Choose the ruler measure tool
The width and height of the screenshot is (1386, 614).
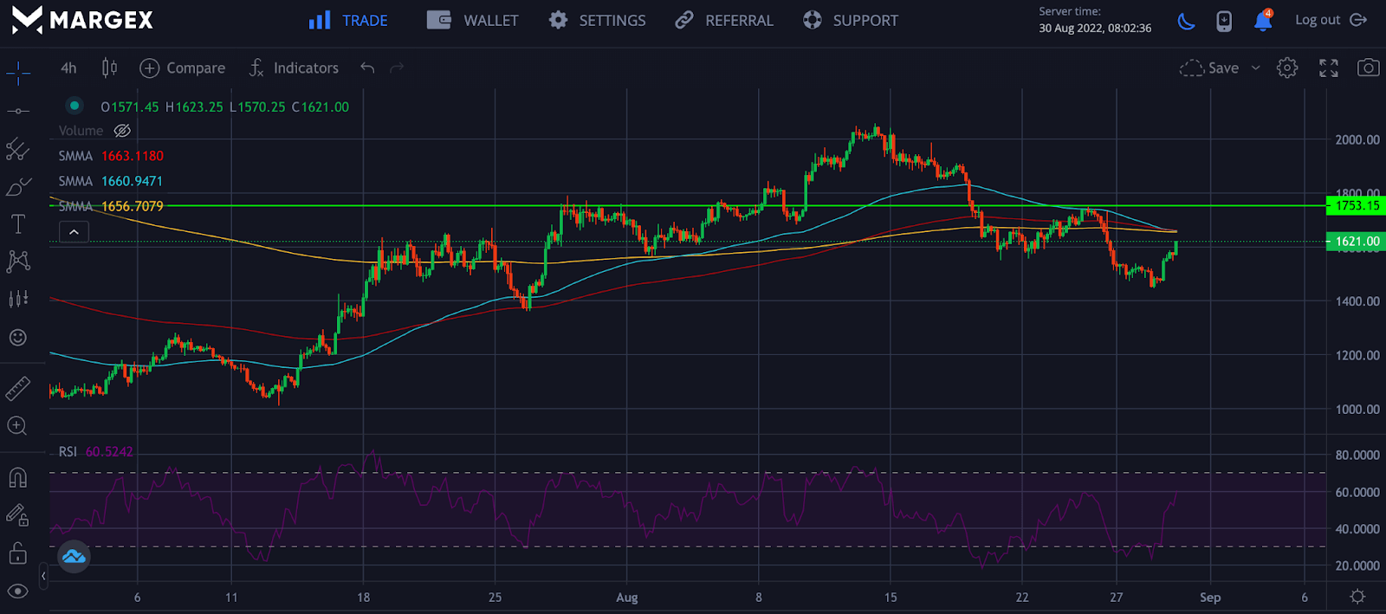18,389
